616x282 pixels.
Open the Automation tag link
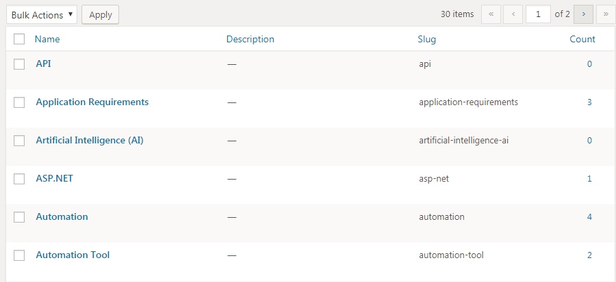point(62,217)
